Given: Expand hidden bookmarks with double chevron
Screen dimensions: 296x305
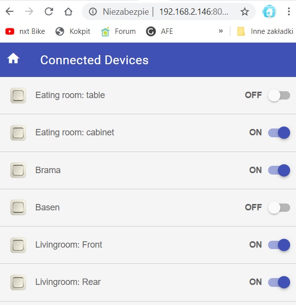Looking at the screenshot, I should pos(221,31).
